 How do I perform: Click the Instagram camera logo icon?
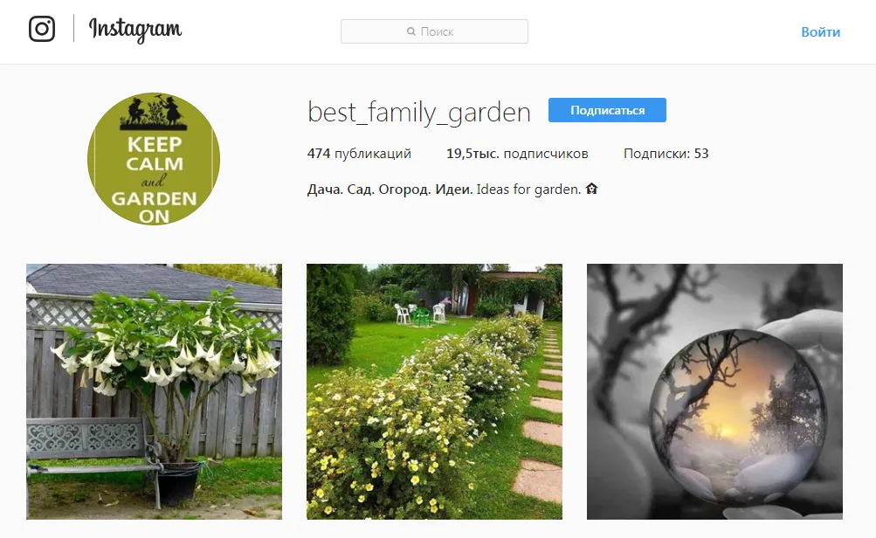point(42,29)
